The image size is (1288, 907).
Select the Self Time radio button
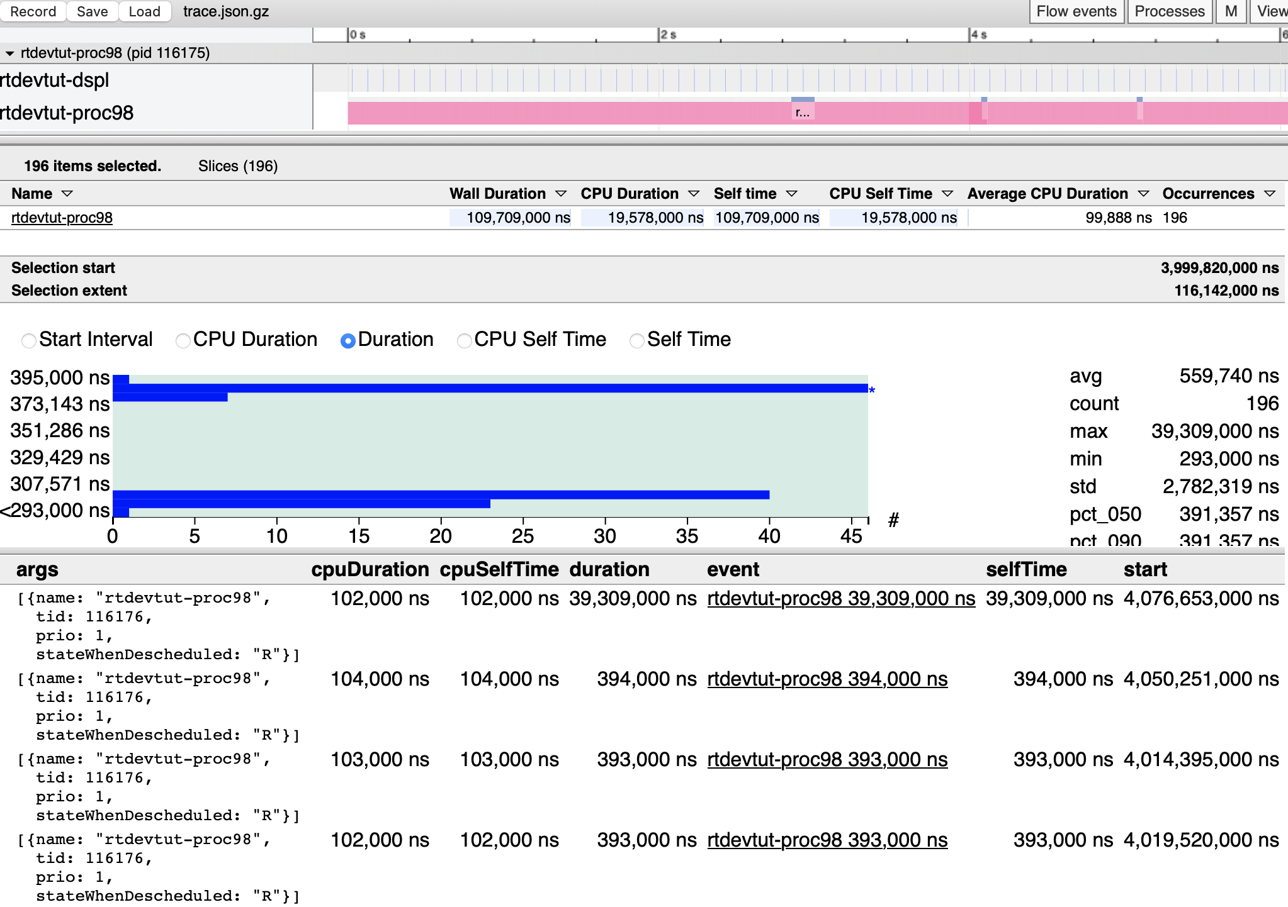[636, 340]
